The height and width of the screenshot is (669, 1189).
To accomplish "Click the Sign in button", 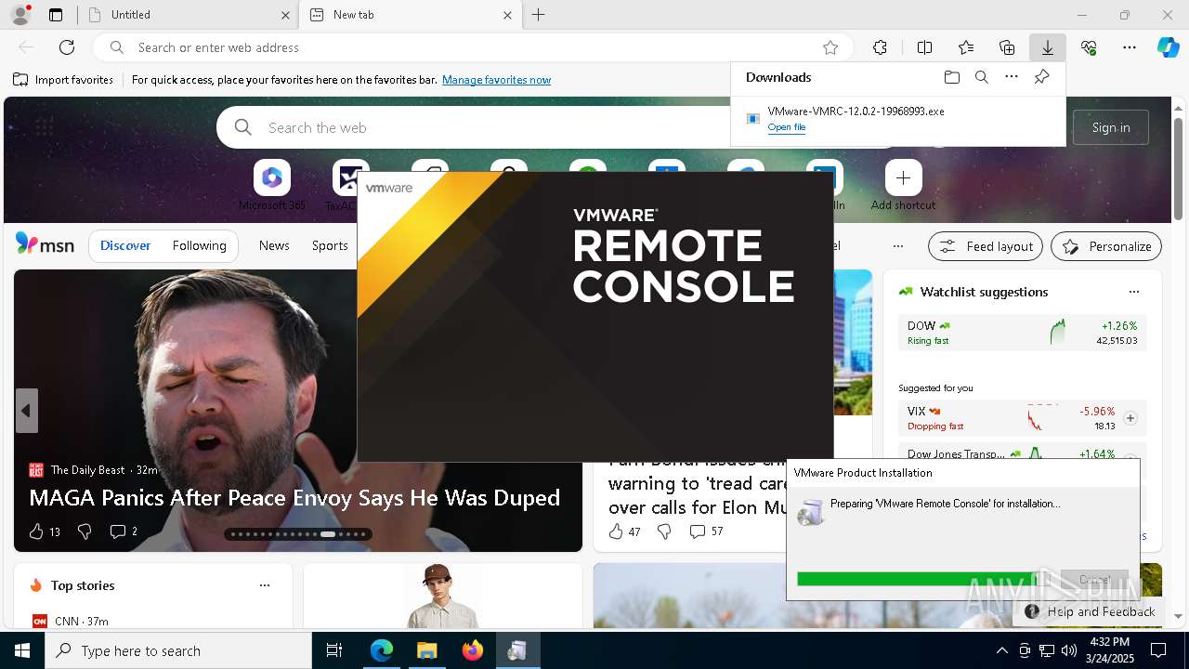I will pos(1111,127).
